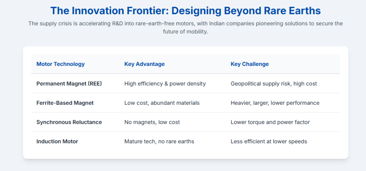The width and height of the screenshot is (366, 171).
Task: Select the 'Ferrite-Based Magnet' row label
Action: (x=65, y=103)
